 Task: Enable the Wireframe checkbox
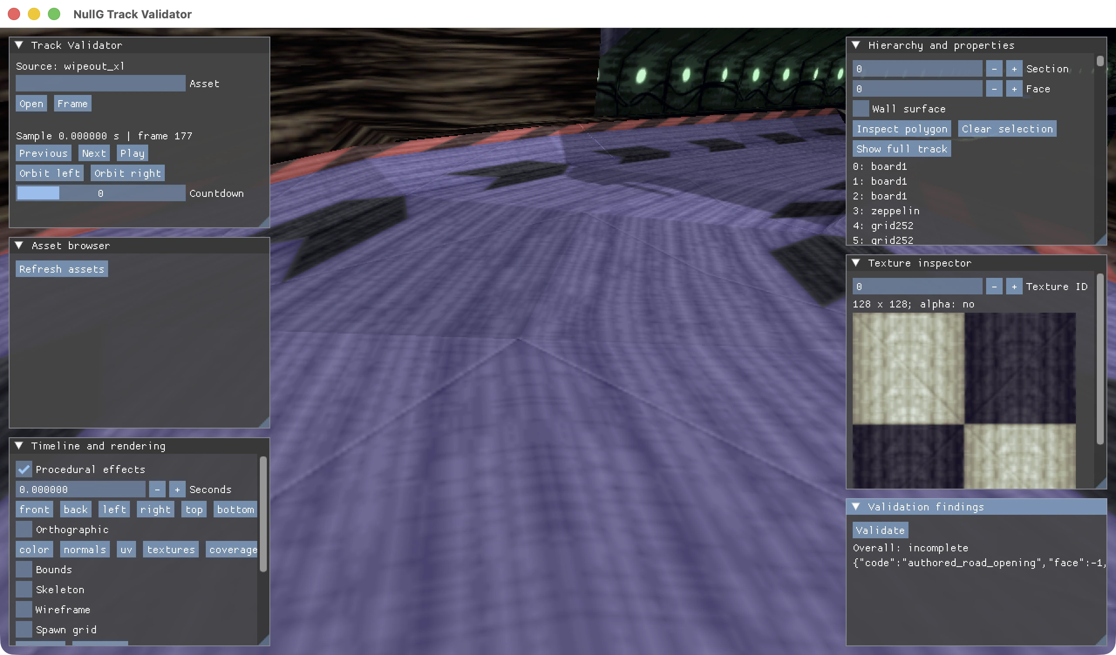[24, 609]
